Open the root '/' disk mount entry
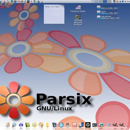This screenshot has height=130, width=130. [x=107, y=7]
